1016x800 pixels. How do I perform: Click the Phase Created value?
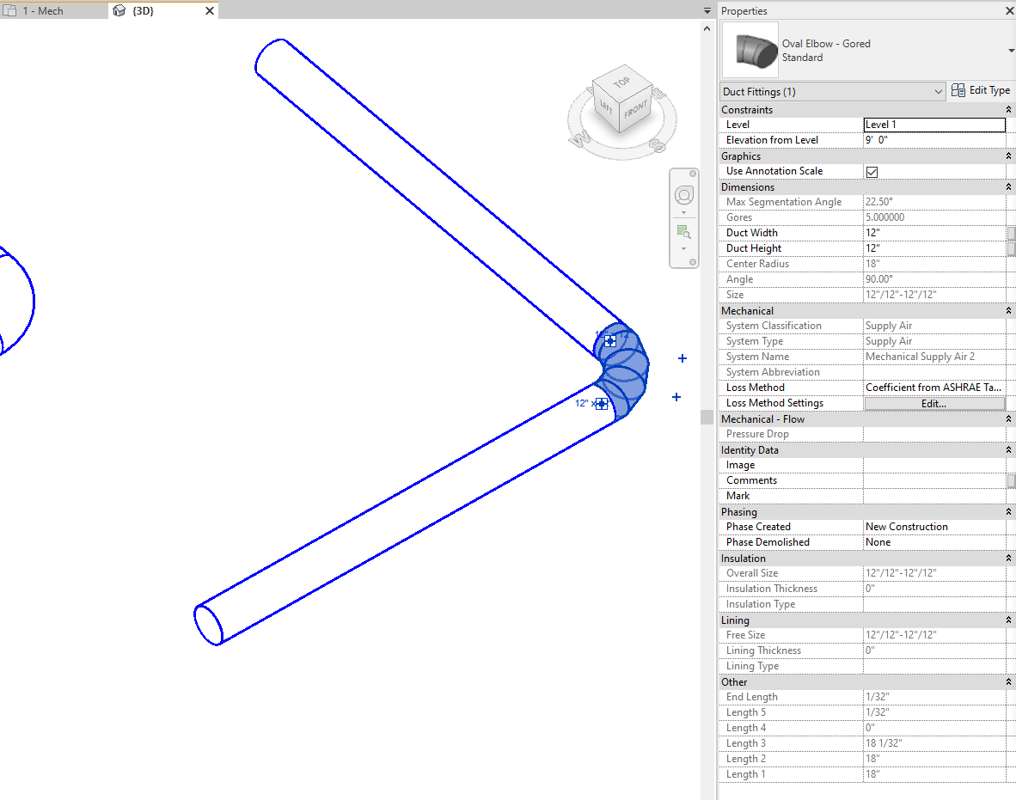[x=934, y=527]
